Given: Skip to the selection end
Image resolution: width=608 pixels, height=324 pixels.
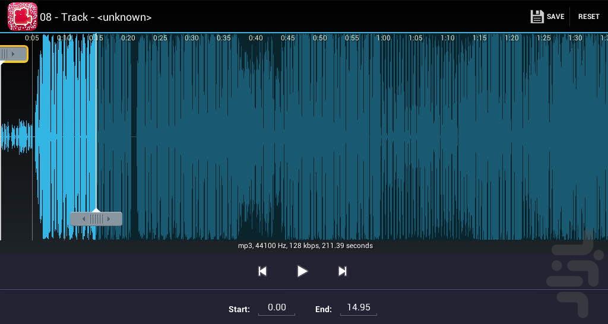Looking at the screenshot, I should pos(342,271).
